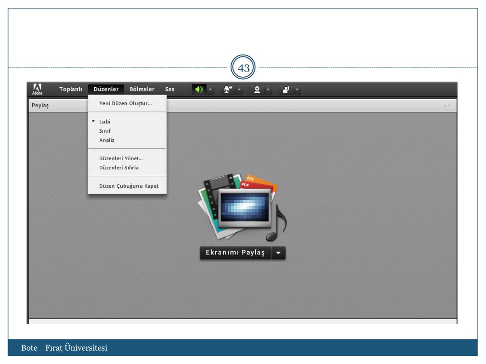Choose Düzenleri Yönet... entry
Screen dimensions: 486x364
(127, 158)
